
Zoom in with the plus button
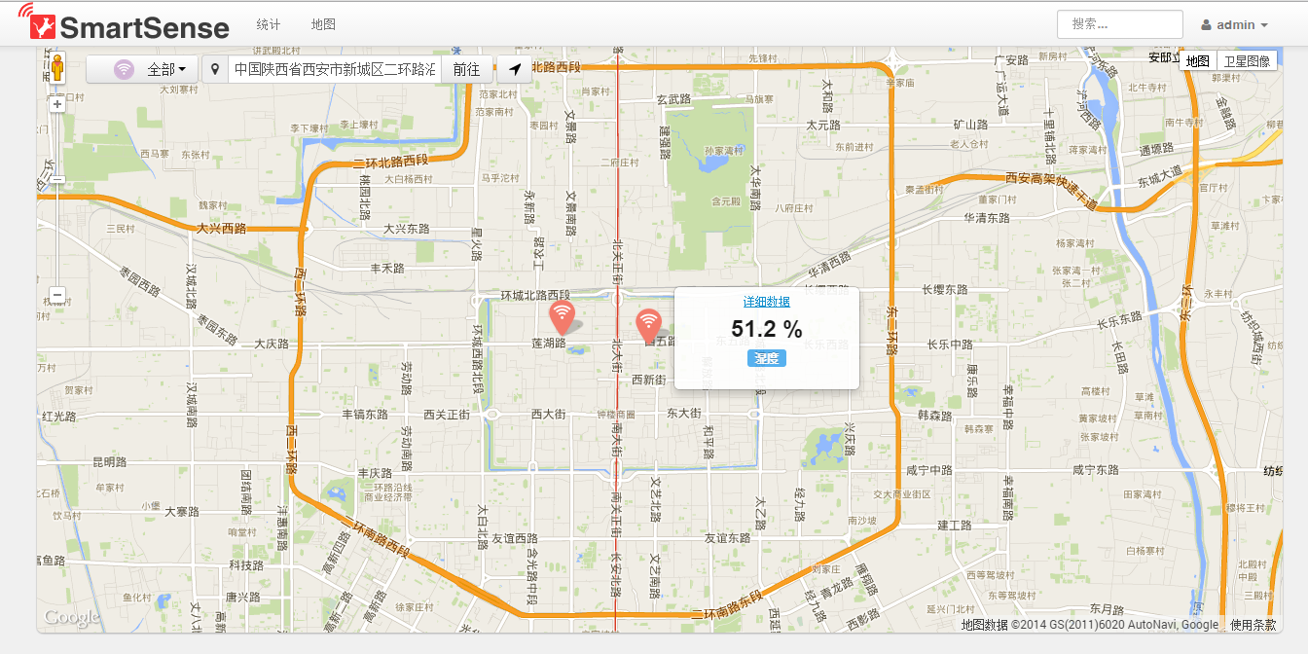click(x=57, y=104)
